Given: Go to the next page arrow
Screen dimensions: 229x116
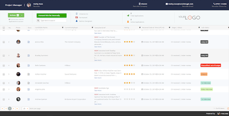Looking at the screenshot, I should point(14,109).
